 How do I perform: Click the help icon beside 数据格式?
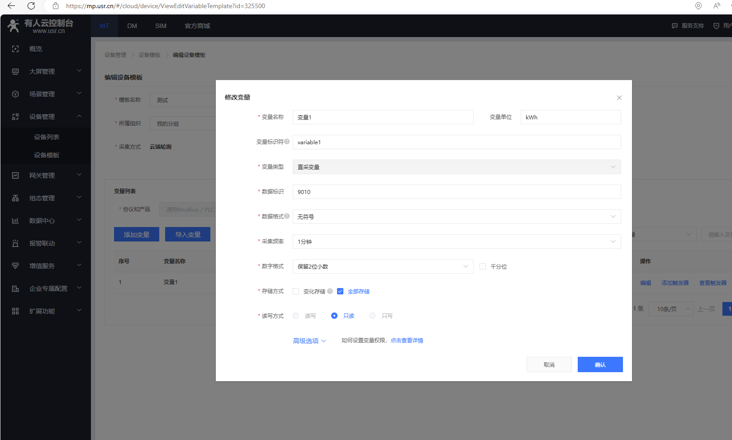[287, 216]
